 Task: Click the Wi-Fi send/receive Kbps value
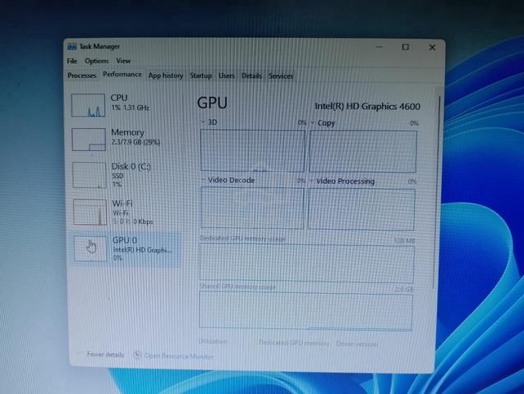pos(133,222)
